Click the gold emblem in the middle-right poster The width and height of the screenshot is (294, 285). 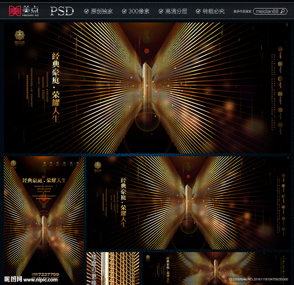(x=97, y=165)
